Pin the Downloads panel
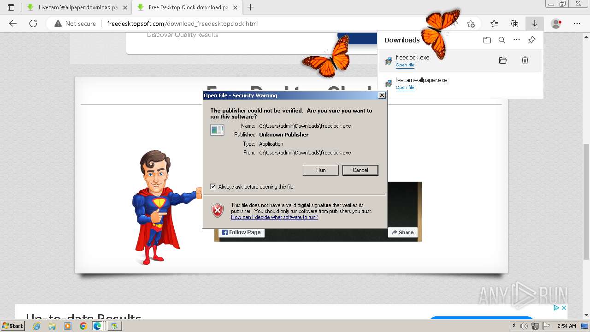This screenshot has width=590, height=332. click(x=531, y=40)
